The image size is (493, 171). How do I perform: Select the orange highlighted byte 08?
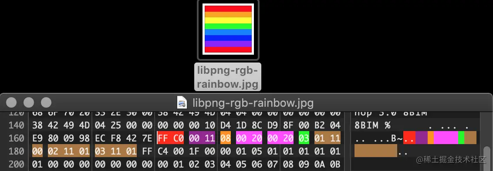[x=226, y=138]
